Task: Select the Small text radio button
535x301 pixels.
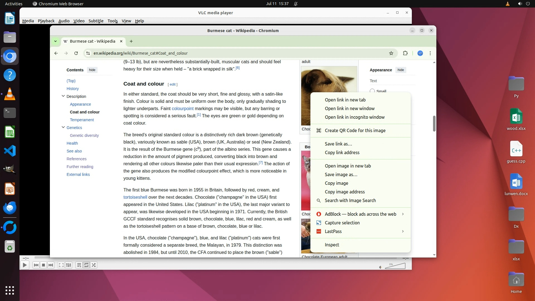Action: click(x=372, y=91)
